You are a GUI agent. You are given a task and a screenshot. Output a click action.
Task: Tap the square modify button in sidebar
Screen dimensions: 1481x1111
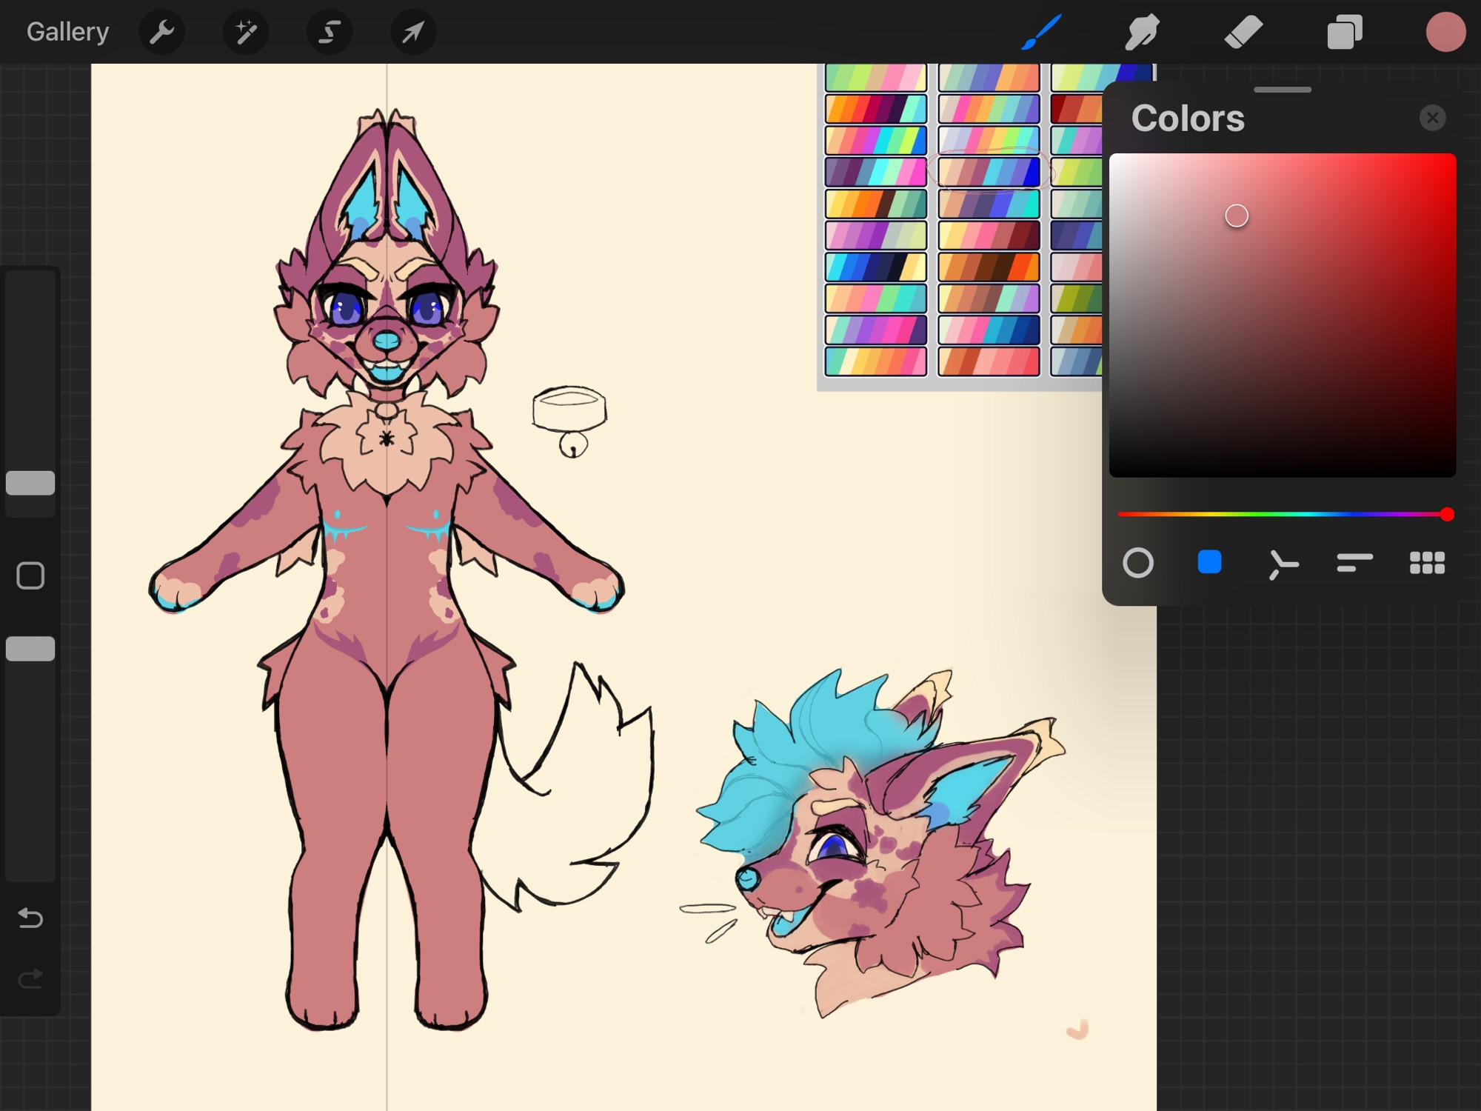click(30, 575)
